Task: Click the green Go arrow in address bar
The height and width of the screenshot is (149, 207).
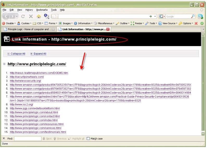Action: point(150,16)
